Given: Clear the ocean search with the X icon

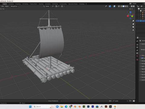Looking at the screenshot, I should [127, 101].
